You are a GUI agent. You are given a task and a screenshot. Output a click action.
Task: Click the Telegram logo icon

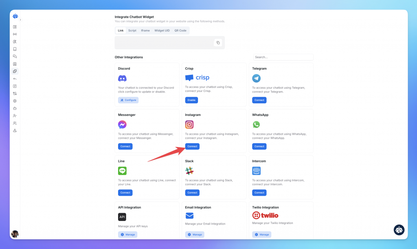pos(257,79)
